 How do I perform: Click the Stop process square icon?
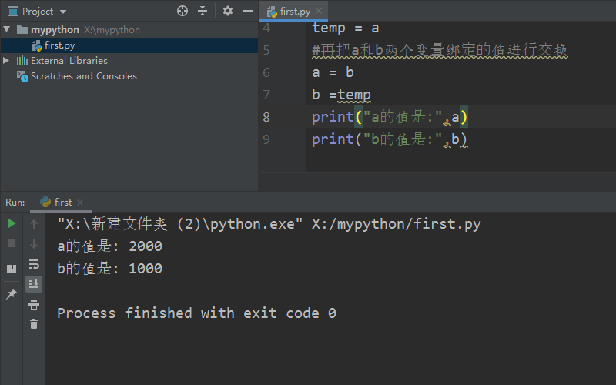pos(12,243)
